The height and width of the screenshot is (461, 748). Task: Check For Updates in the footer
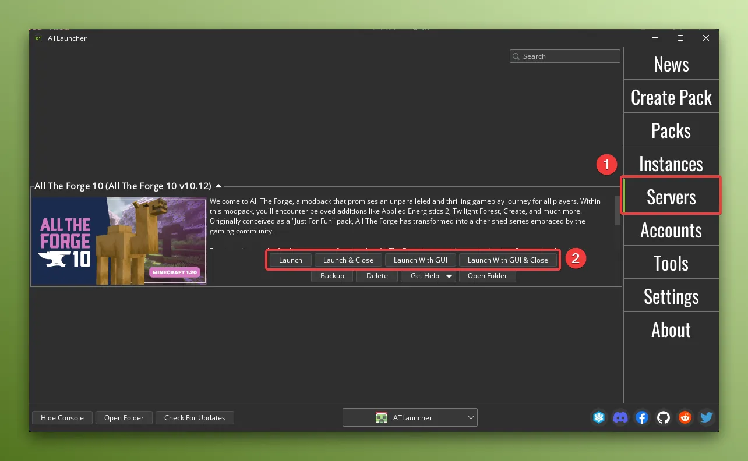pos(195,417)
